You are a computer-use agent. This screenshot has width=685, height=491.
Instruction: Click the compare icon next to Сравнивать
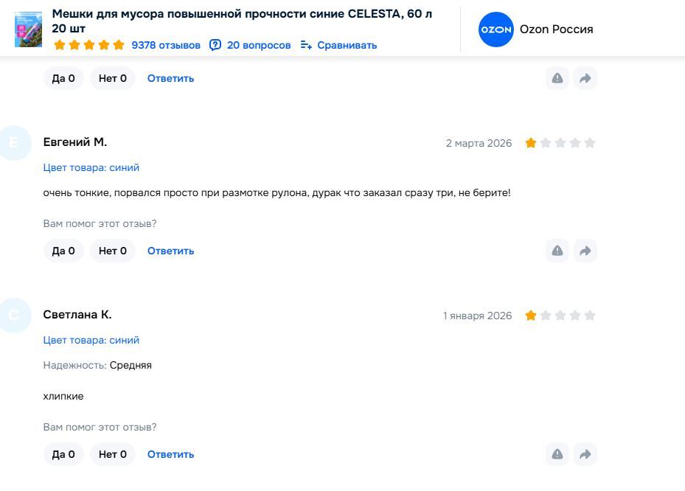(306, 45)
